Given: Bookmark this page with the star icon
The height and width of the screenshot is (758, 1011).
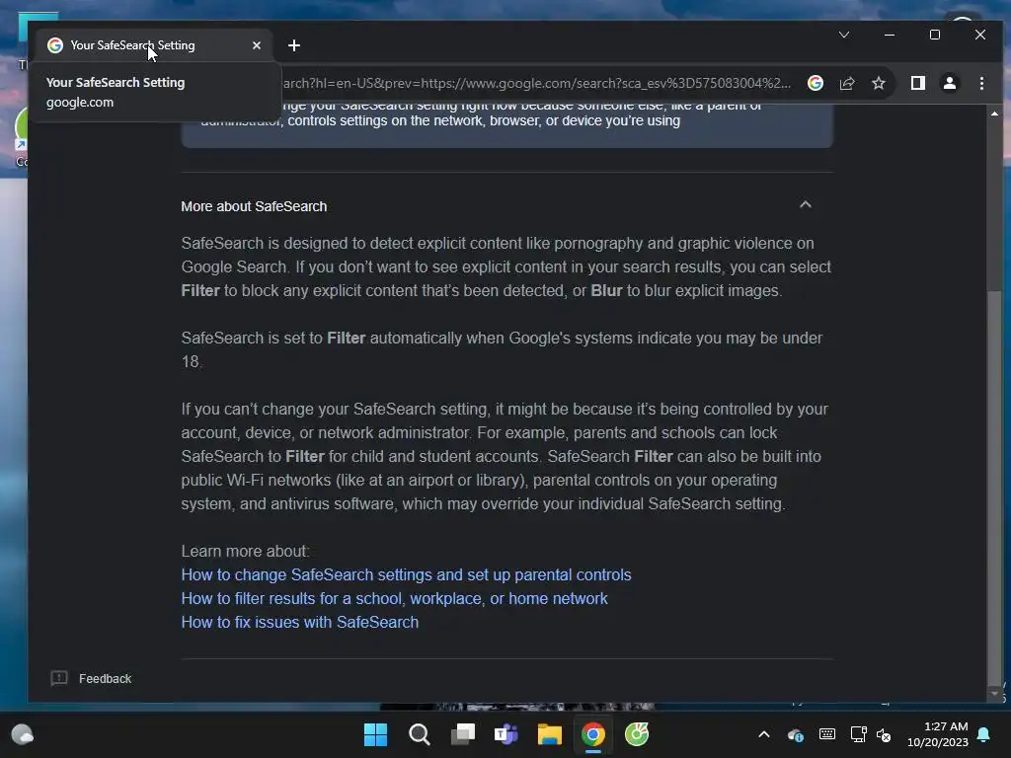Looking at the screenshot, I should click(x=878, y=83).
